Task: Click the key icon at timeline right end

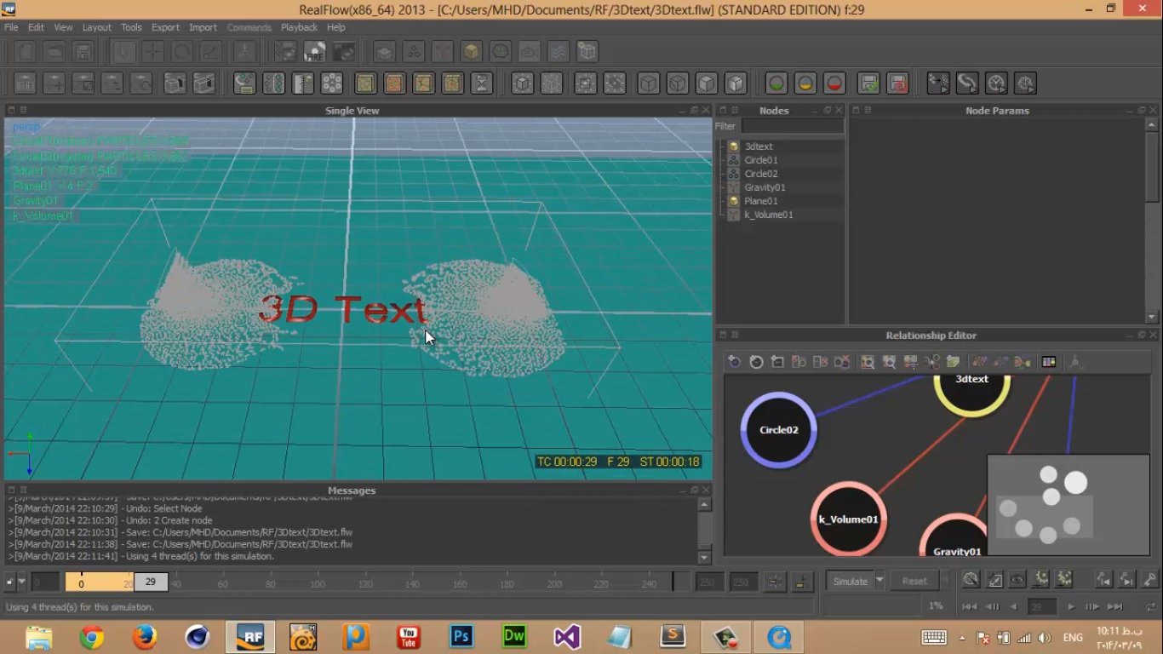Action: point(1149,580)
